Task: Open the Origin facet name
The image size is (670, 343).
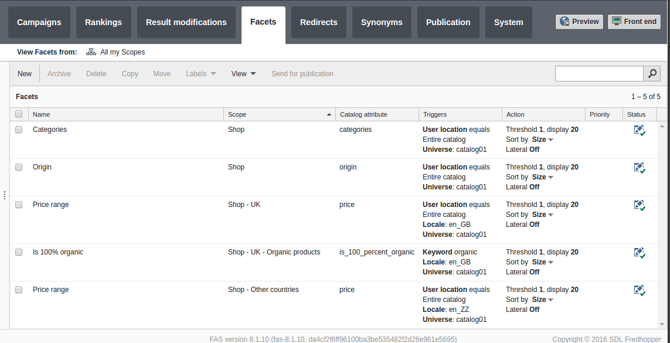Action: [x=42, y=167]
